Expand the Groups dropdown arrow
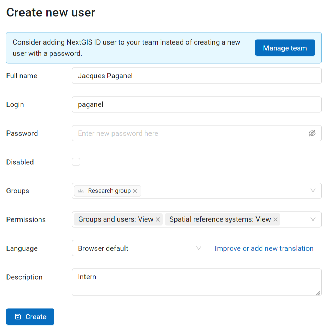328x327 pixels. pos(313,191)
